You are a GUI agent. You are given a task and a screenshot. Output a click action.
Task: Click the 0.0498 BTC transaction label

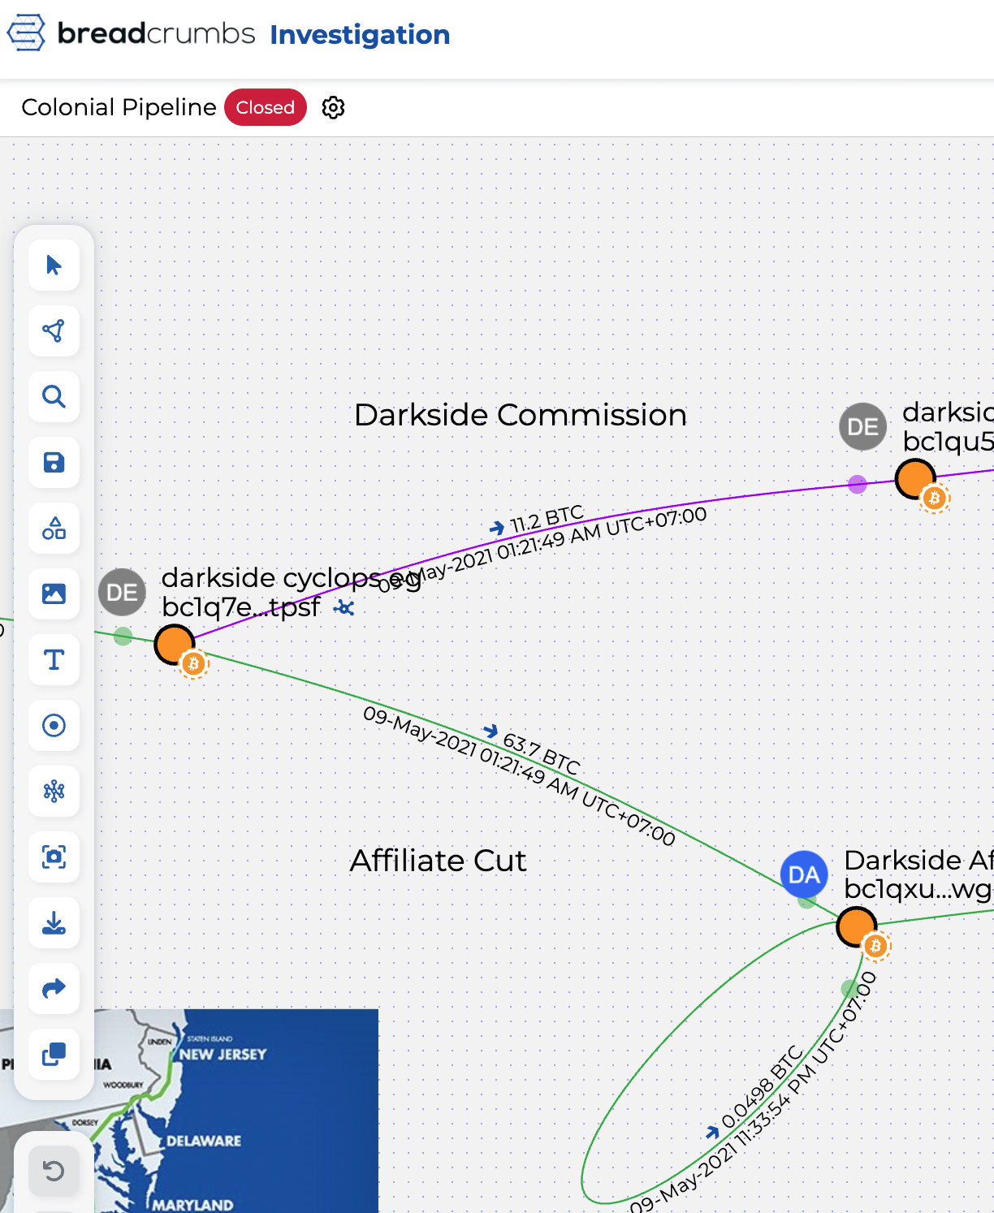tap(762, 1088)
